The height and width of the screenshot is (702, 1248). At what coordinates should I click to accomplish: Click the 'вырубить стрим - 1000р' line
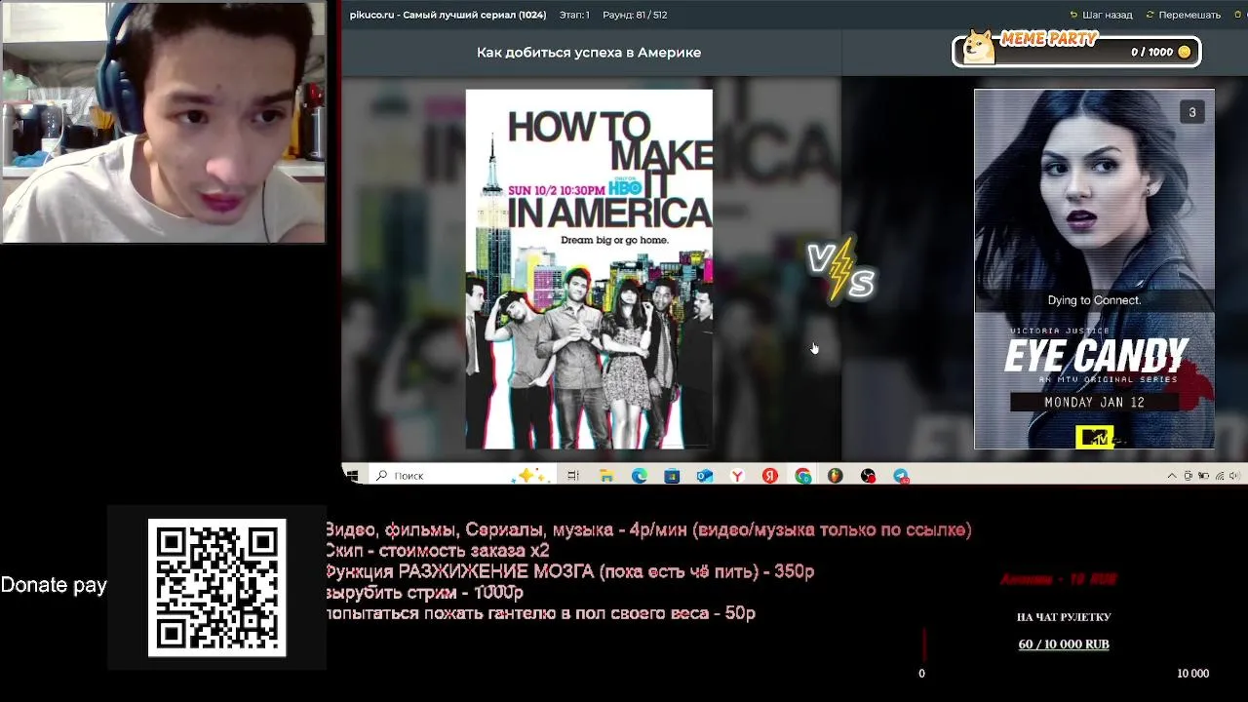click(x=424, y=593)
